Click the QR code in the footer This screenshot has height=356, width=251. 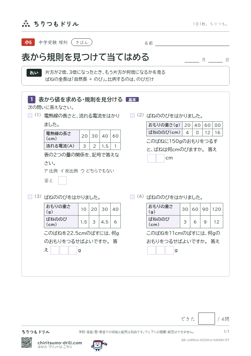tap(27, 343)
